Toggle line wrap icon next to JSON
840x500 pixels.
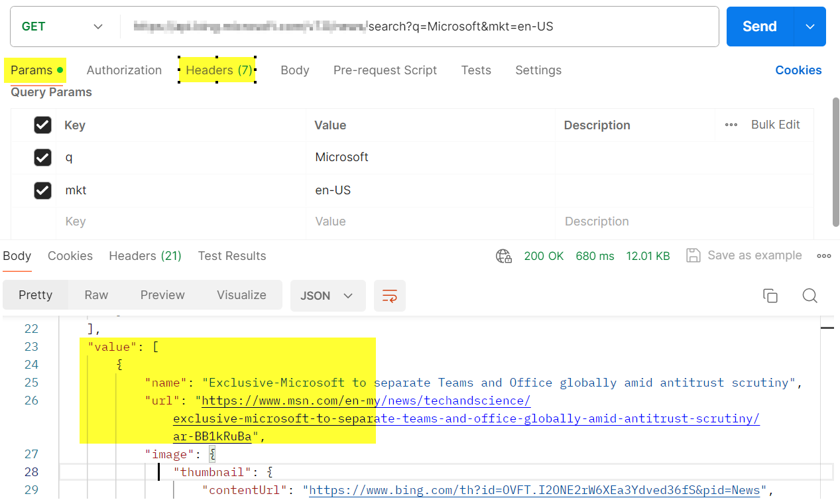click(x=390, y=296)
